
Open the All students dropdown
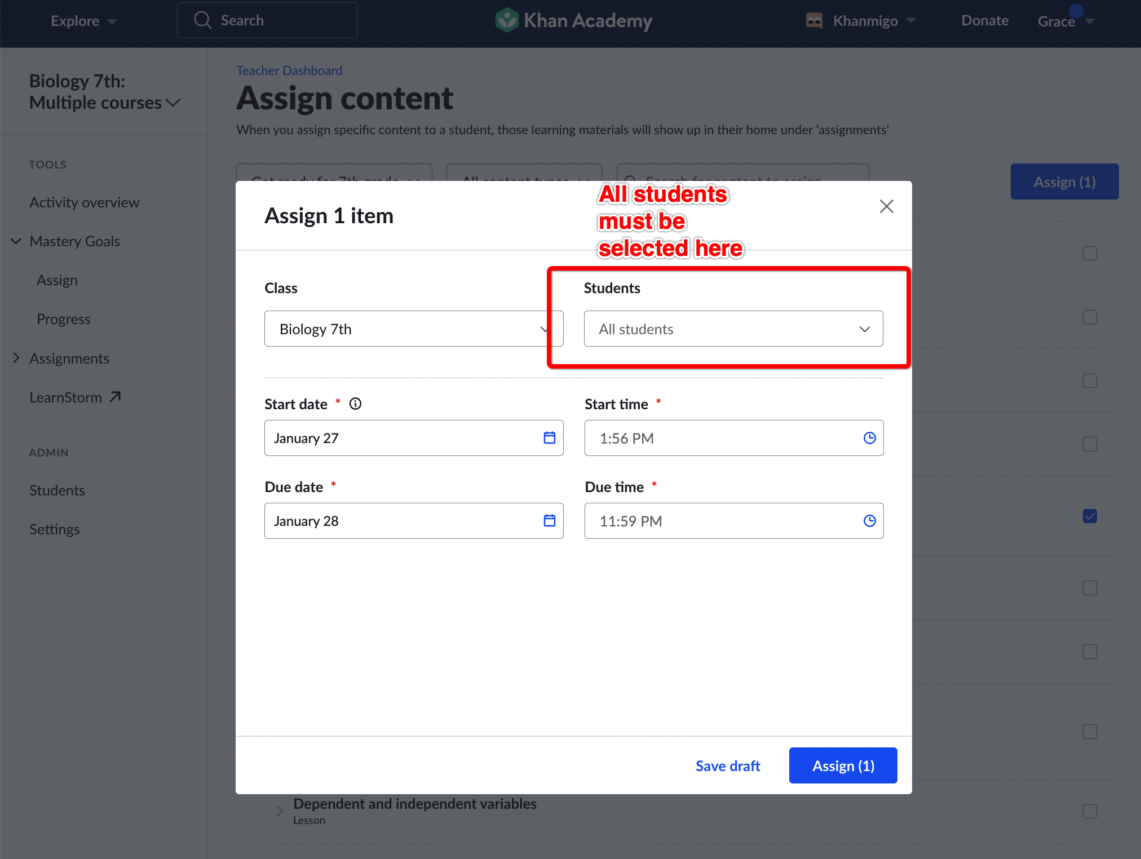733,329
